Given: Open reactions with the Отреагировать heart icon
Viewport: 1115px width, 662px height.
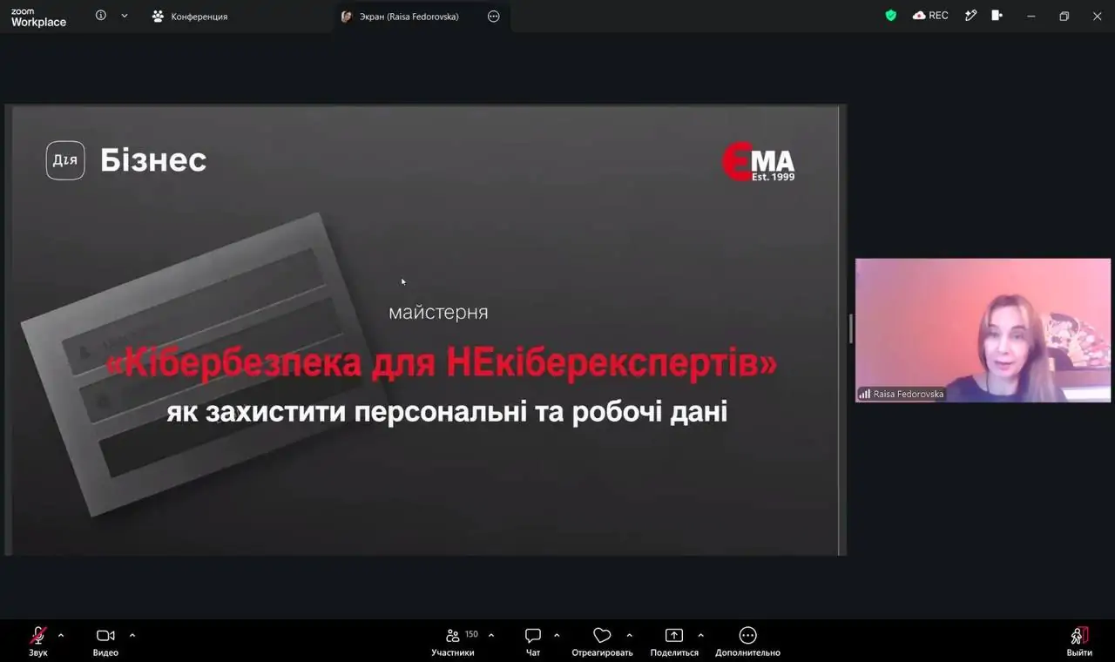Looking at the screenshot, I should 602,641.
